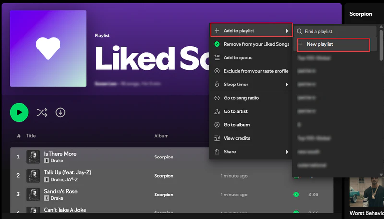This screenshot has height=219, width=384.
Task: Download the Liked Songs playlist
Action: click(60, 112)
